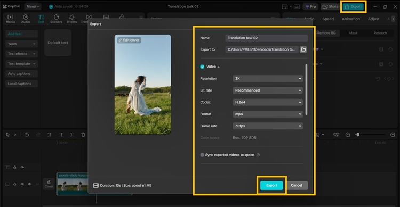Collapse the Video section arrow
Viewport: 400px width, 207px height.
(218, 67)
